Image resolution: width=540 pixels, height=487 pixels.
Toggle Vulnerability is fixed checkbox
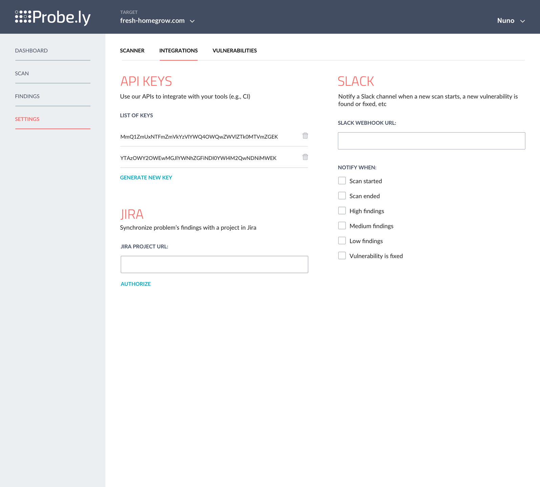coord(342,256)
